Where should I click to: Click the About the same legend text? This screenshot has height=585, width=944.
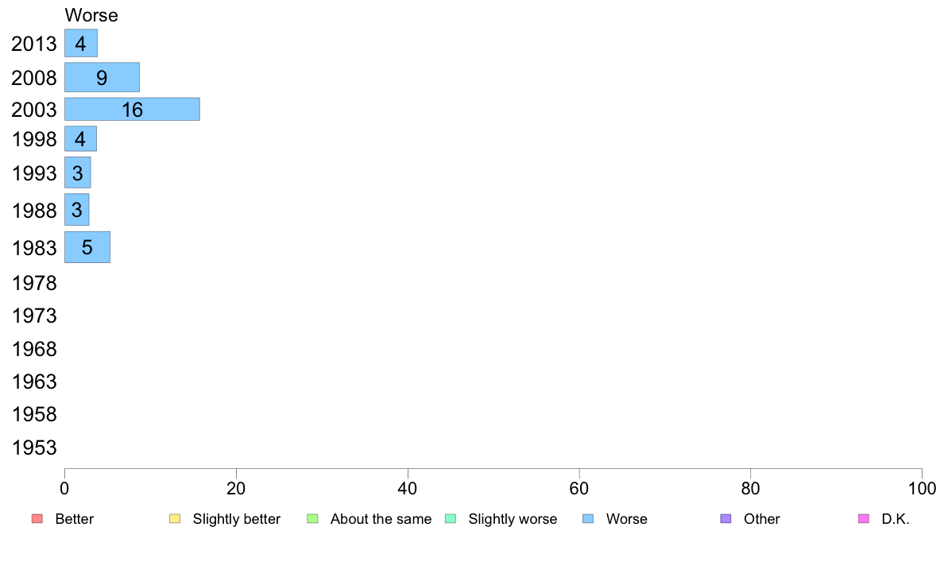pyautogui.click(x=381, y=519)
